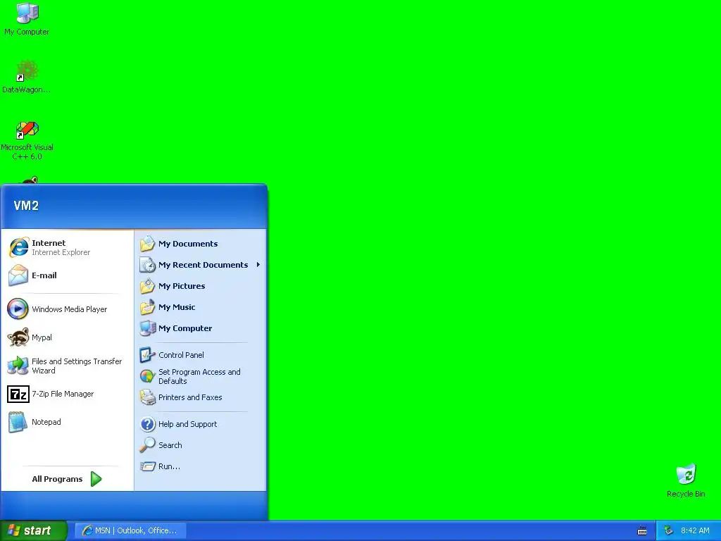
Task: Click the '7-Zip File Manager' label
Action: [x=63, y=394]
